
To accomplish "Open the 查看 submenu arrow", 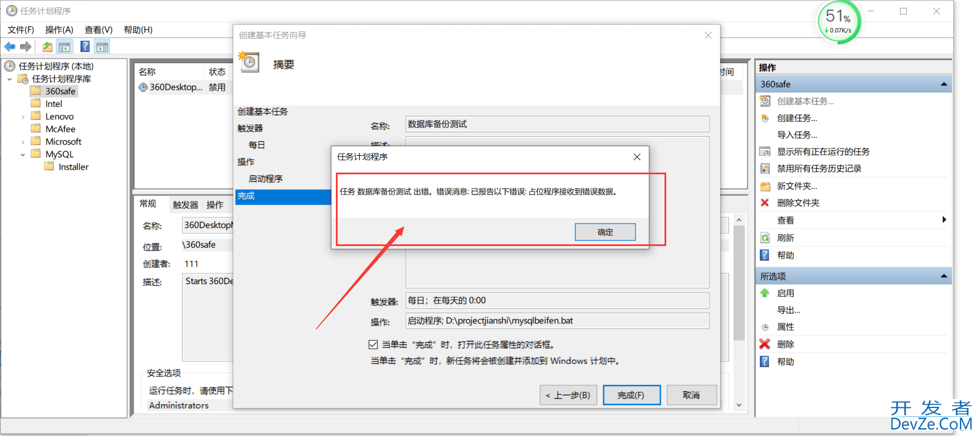I will coord(944,220).
